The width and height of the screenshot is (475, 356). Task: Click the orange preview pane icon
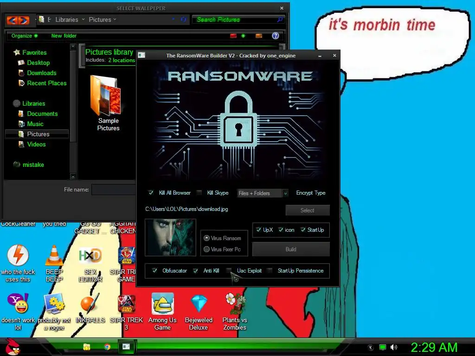(x=259, y=36)
